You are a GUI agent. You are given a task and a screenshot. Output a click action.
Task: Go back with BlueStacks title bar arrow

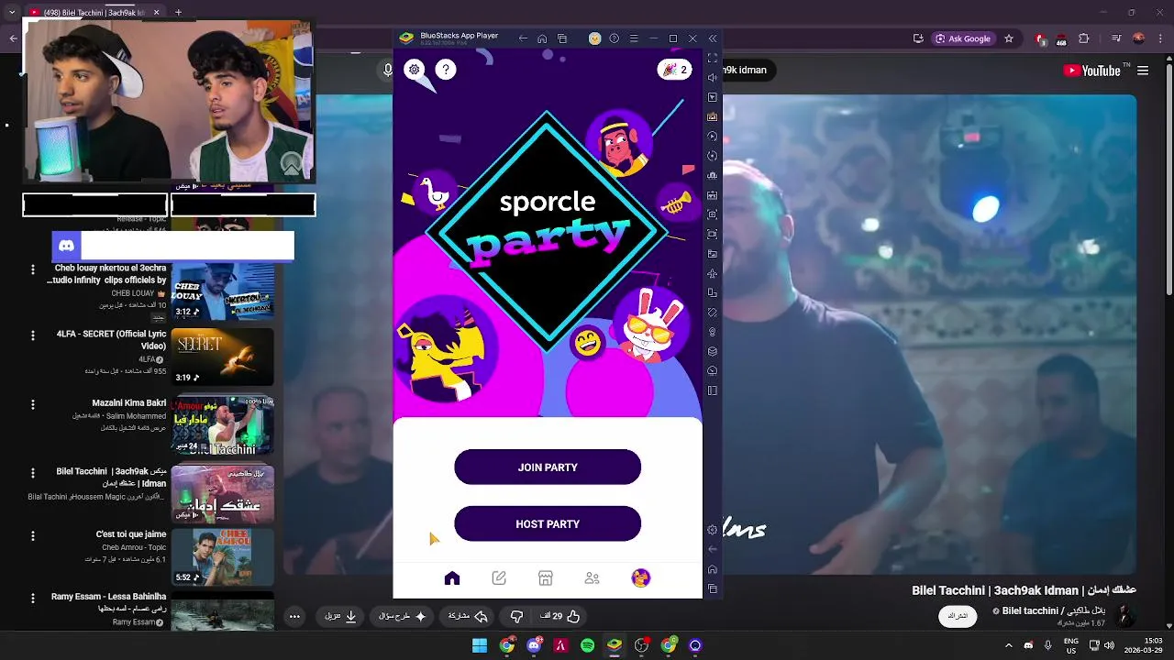pyautogui.click(x=523, y=38)
